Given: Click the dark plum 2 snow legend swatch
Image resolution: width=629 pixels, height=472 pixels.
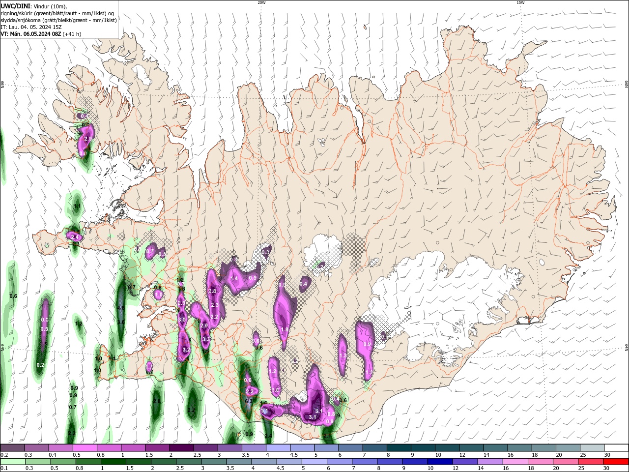Looking at the screenshot, I should pyautogui.click(x=181, y=448).
